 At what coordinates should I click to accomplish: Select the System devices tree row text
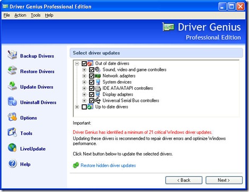(117, 82)
